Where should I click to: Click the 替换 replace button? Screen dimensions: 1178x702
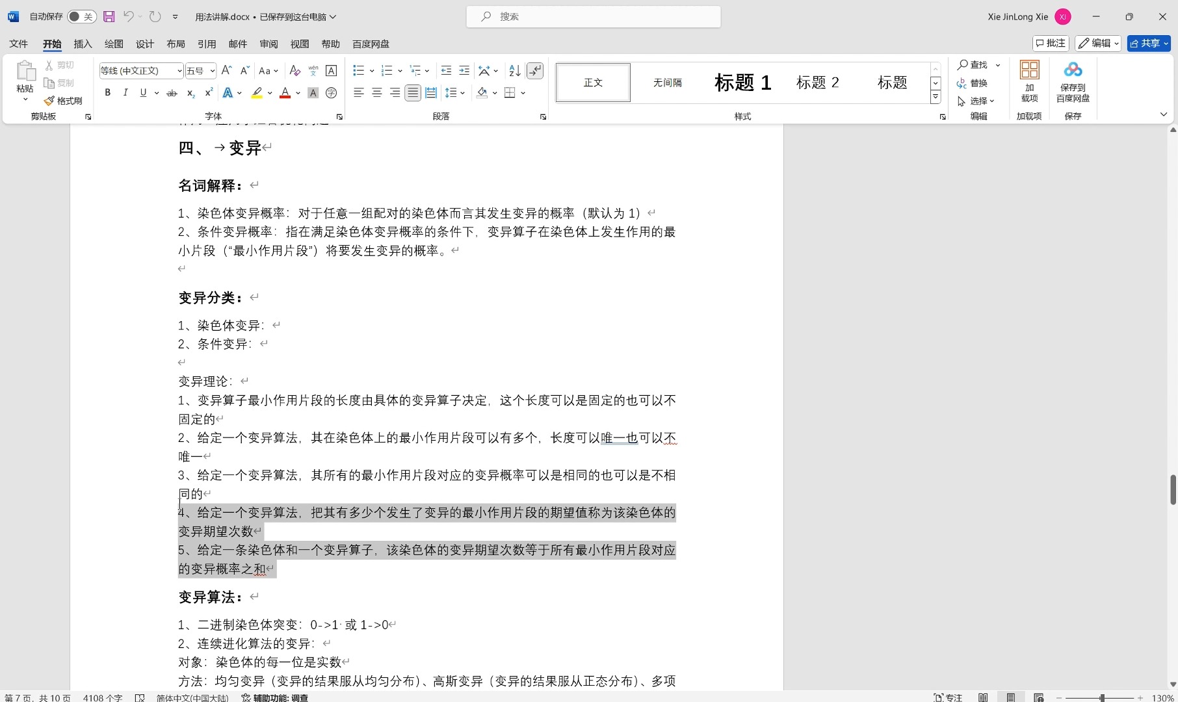973,83
